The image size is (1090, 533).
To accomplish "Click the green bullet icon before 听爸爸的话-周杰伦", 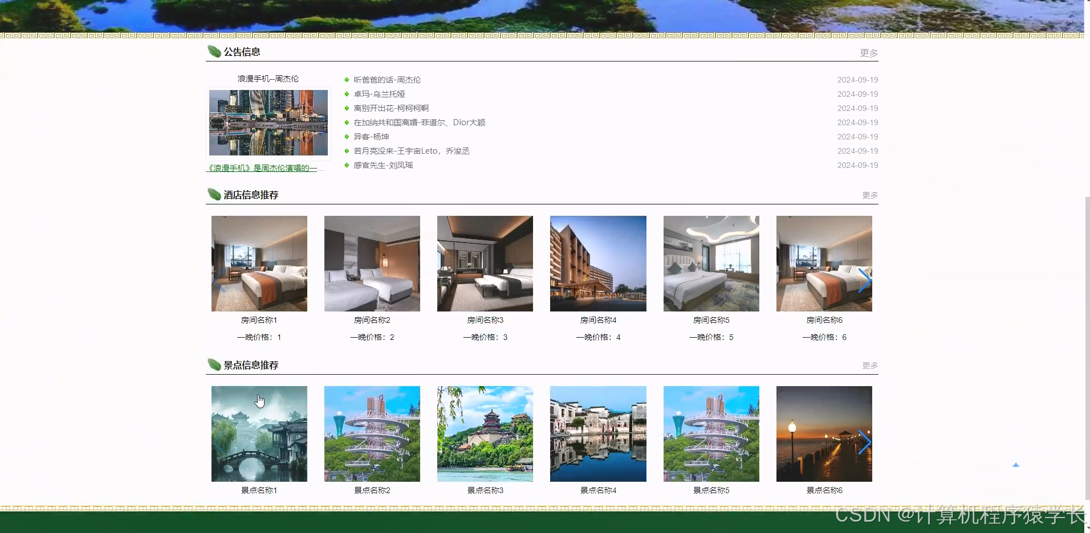I will (x=347, y=80).
